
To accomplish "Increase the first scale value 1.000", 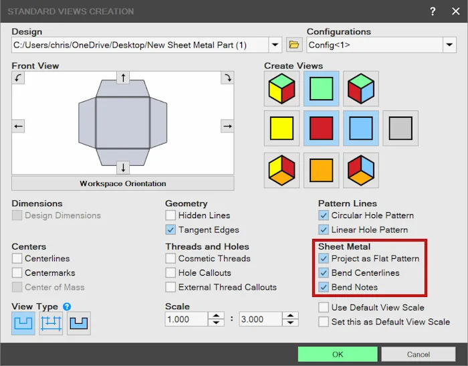I will [x=216, y=316].
